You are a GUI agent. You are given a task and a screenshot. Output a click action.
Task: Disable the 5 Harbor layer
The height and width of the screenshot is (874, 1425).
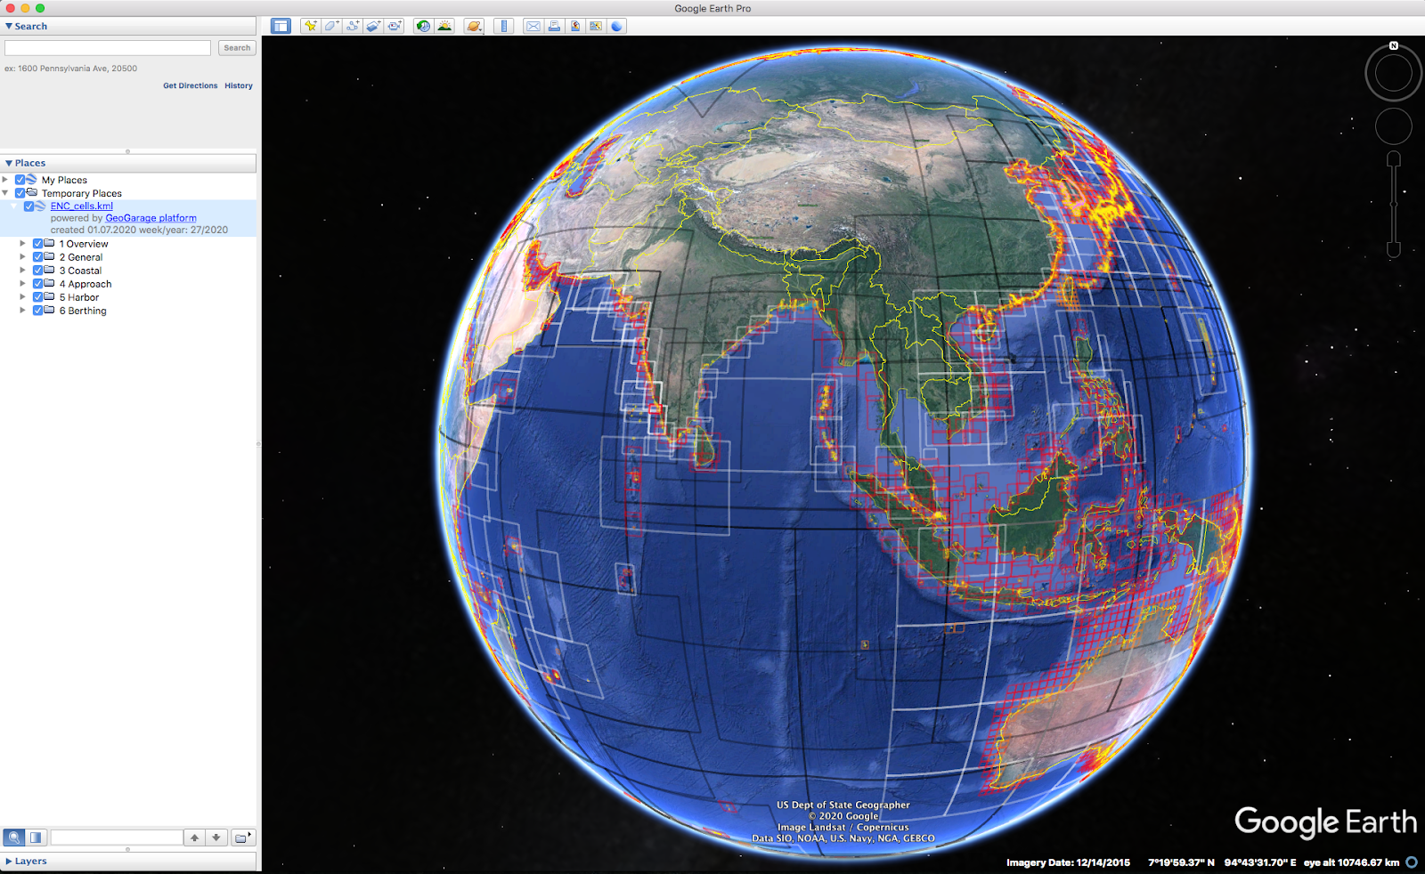[37, 296]
